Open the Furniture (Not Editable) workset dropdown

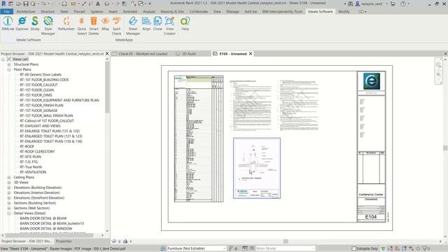pos(197,248)
